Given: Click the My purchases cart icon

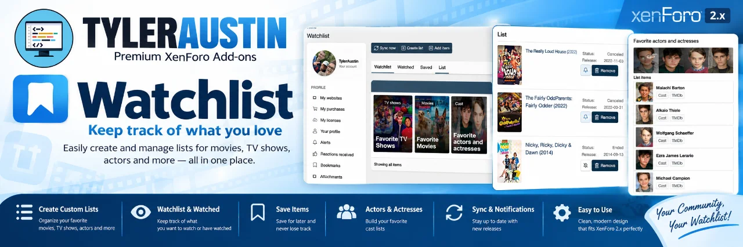Looking at the screenshot, I should click(x=315, y=109).
